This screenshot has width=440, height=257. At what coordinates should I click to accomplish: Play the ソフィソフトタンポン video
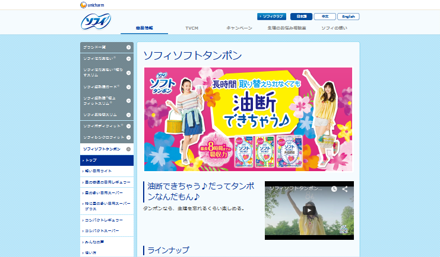click(309, 211)
